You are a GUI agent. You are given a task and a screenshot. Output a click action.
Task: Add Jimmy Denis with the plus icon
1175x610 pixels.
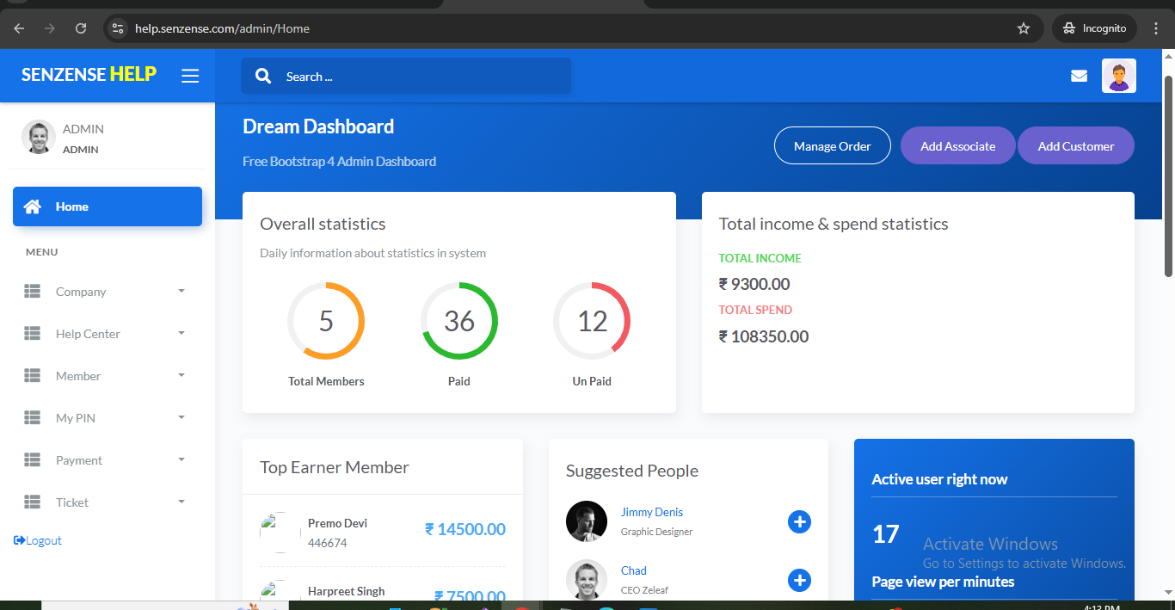coord(799,521)
